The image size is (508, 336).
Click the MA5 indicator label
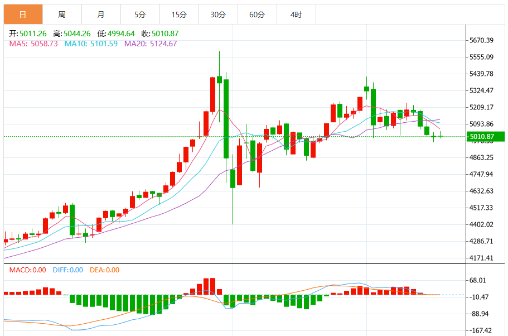33,44
